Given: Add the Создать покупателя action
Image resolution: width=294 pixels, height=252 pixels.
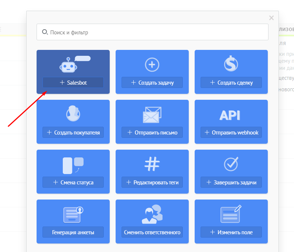Looking at the screenshot, I should tap(73, 132).
